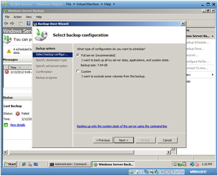The image size is (218, 176).
Task: Click the red Failed status icon
Action: tap(18, 113)
